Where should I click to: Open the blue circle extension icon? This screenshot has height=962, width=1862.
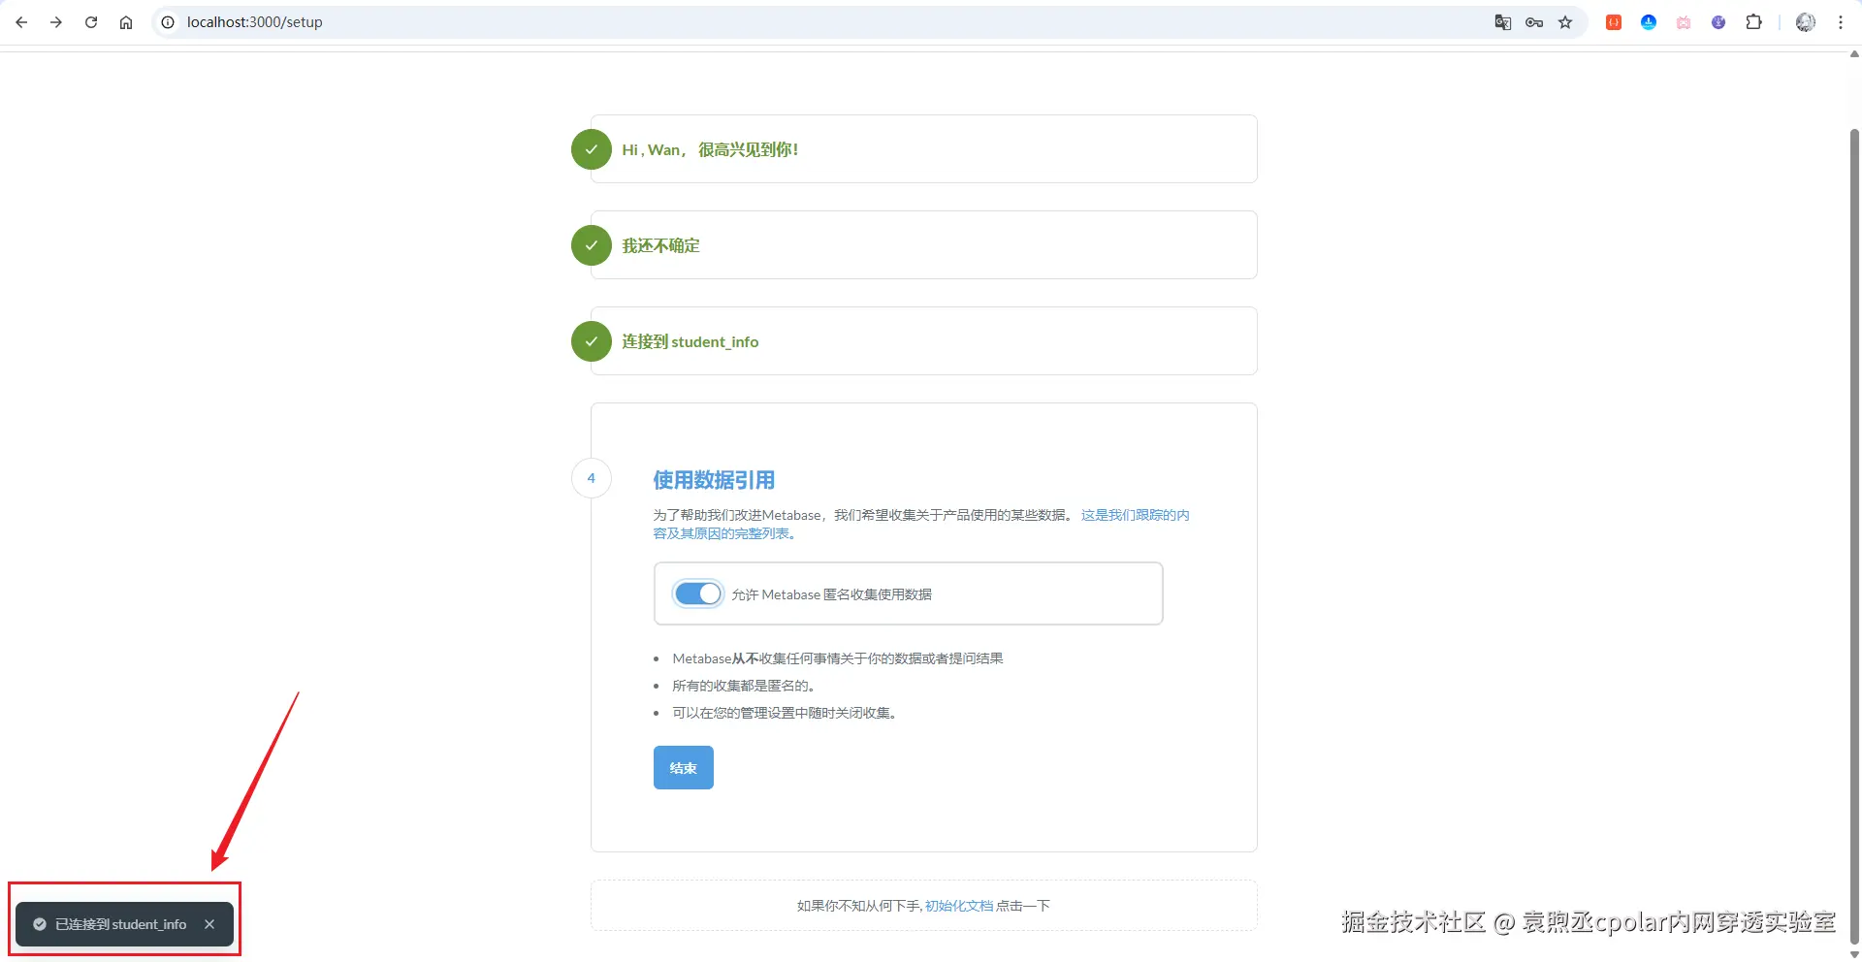click(1649, 22)
